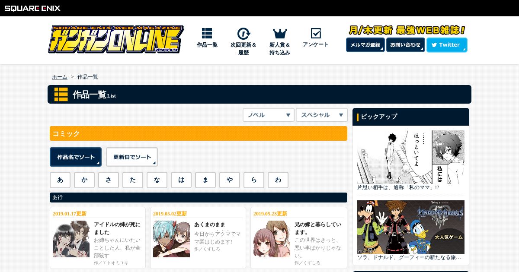Open 兄の嫁と暮らしています thumbnail

coord(272,239)
